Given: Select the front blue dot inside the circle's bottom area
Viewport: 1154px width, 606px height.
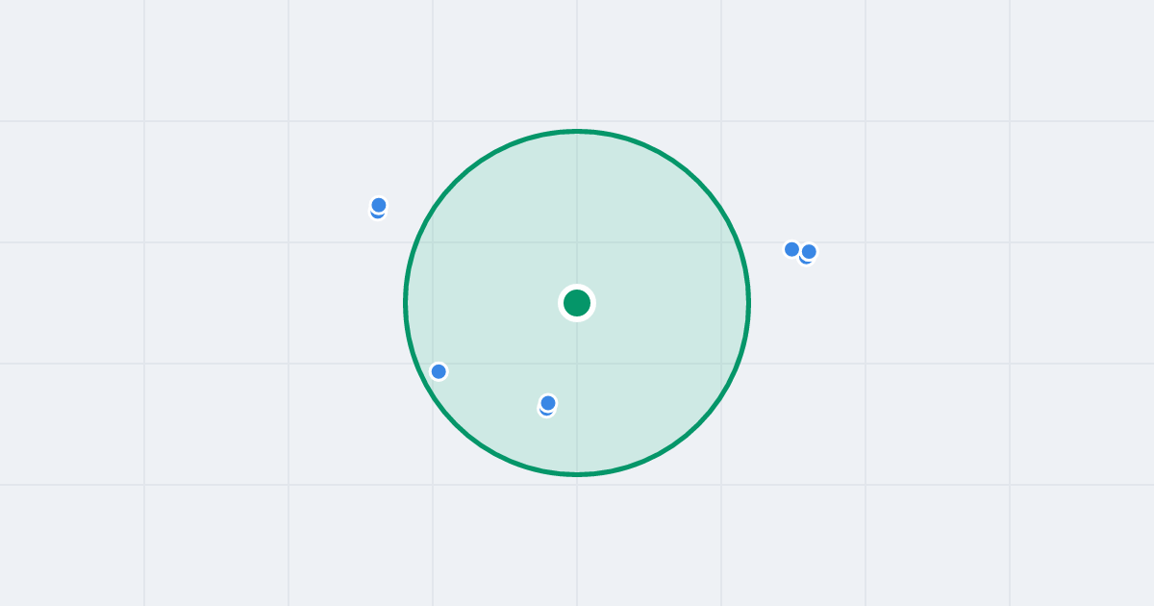Looking at the screenshot, I should click(548, 402).
